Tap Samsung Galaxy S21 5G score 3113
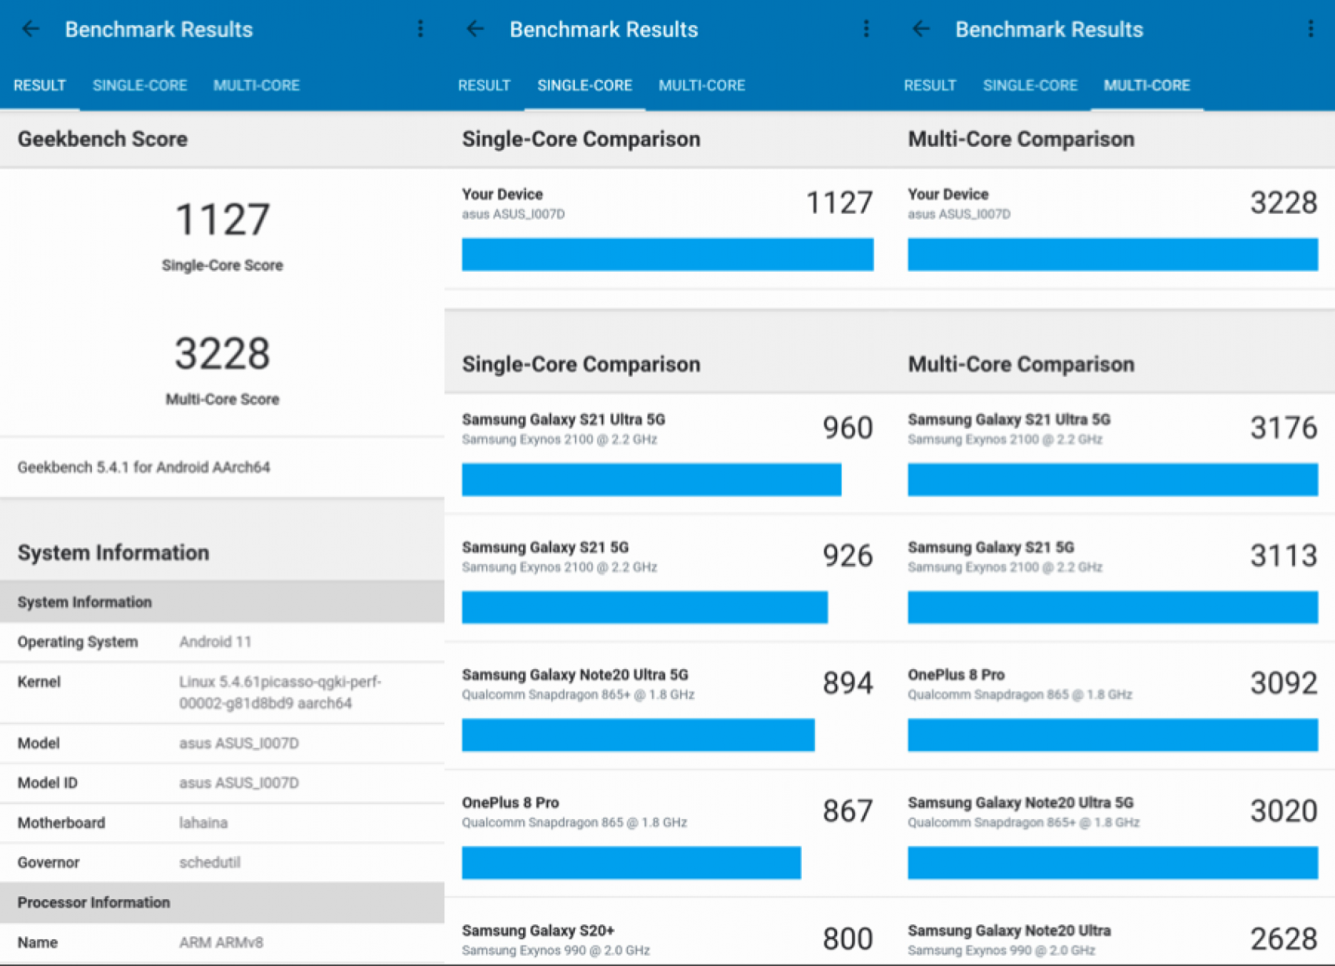The width and height of the screenshot is (1335, 966). 1284,556
